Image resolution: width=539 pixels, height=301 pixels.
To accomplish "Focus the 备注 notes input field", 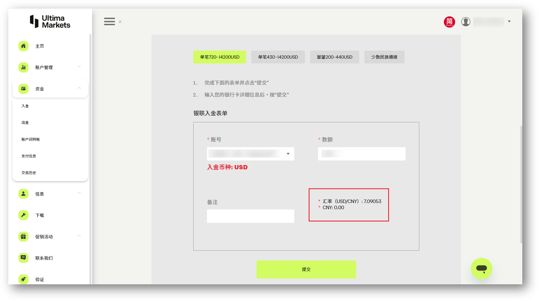I will pyautogui.click(x=251, y=216).
